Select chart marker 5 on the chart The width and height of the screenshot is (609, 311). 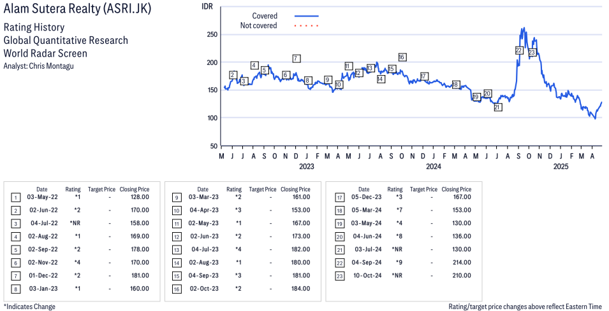pyautogui.click(x=265, y=70)
